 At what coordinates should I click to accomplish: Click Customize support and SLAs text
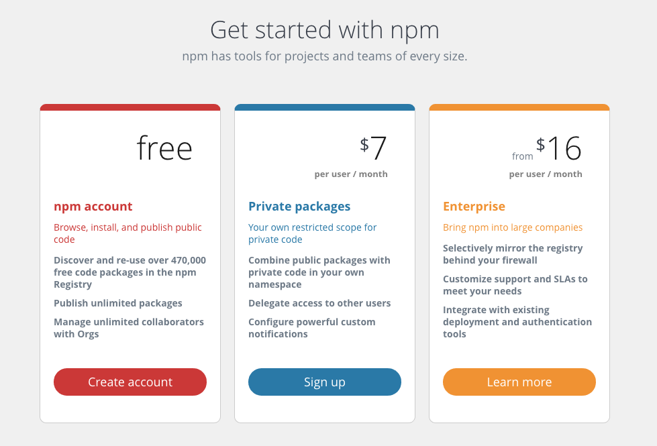click(x=515, y=285)
